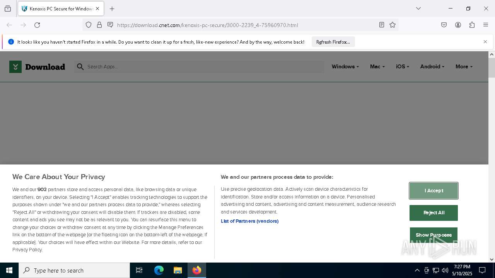Viewport: 495px width, 278px height.
Task: Open tracking protection shield icon
Action: (x=89, y=25)
